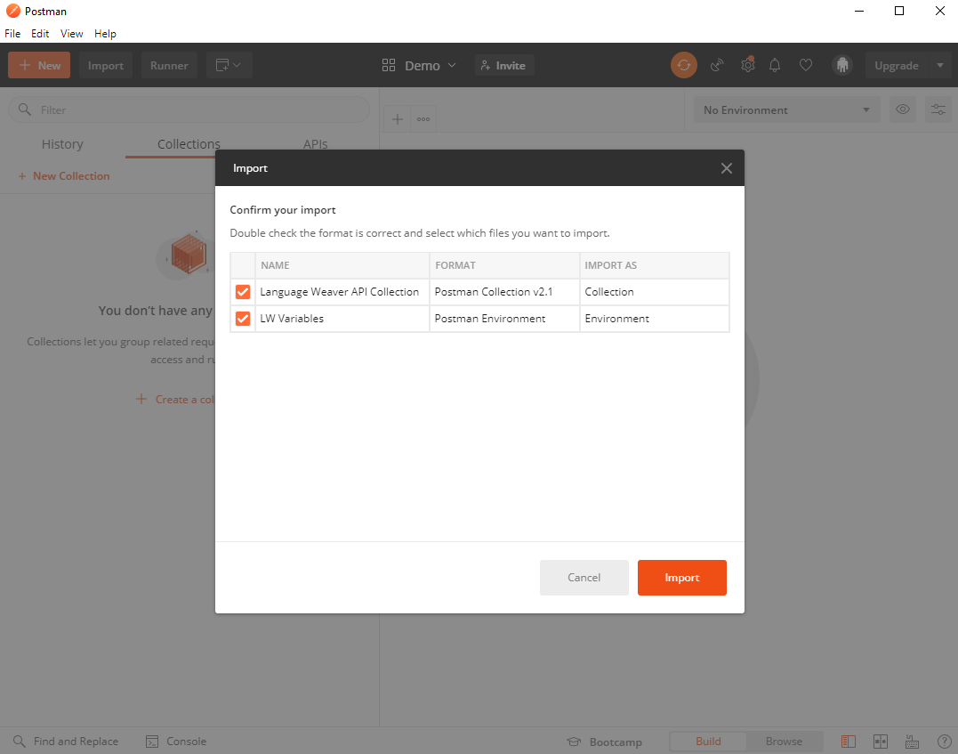Uncheck the LW Variables checkbox
Image resolution: width=958 pixels, height=754 pixels.
[243, 319]
